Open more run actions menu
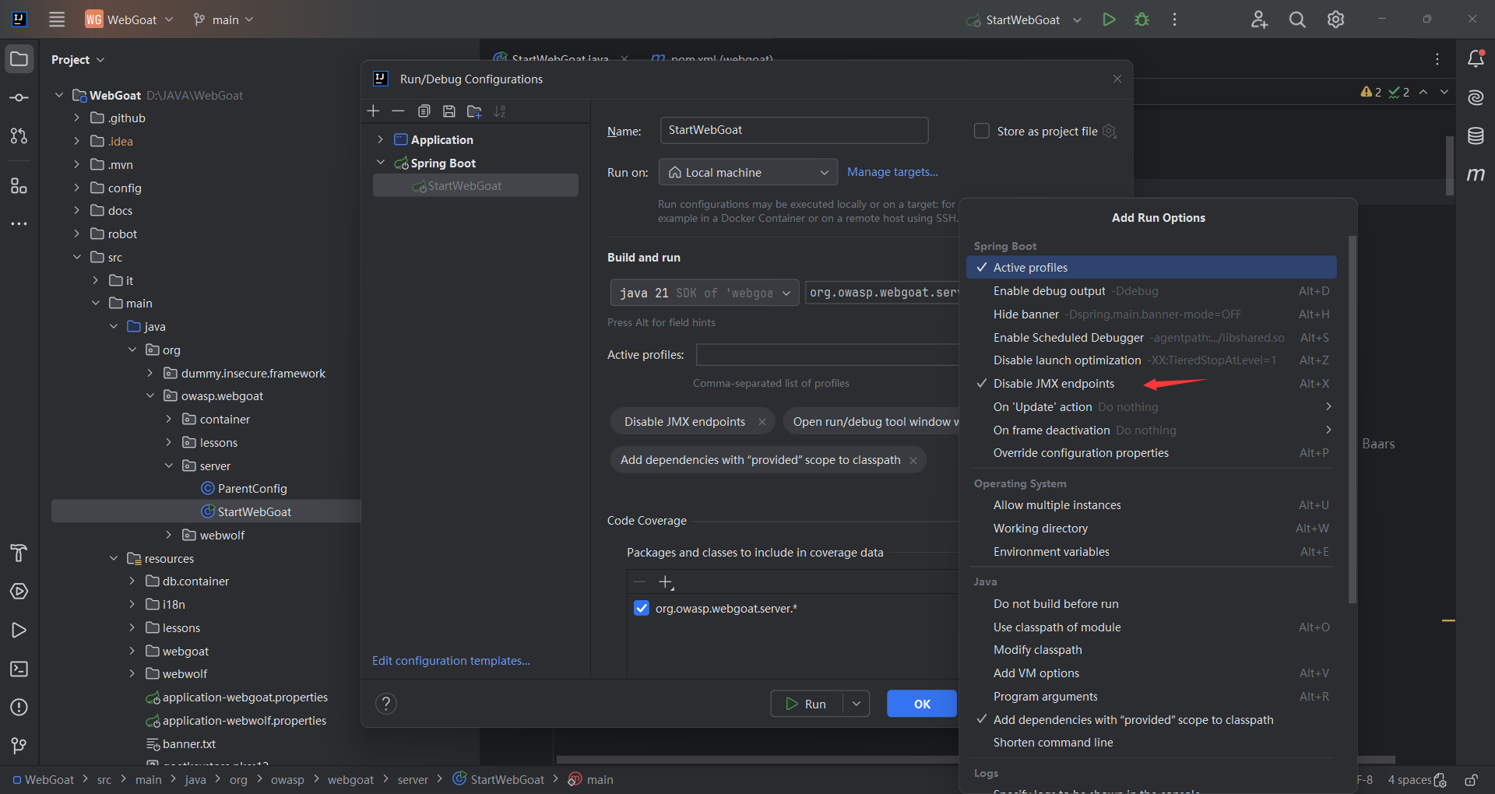 coord(1175,19)
